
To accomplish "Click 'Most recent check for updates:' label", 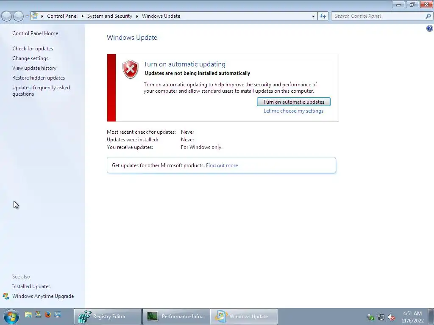I will tap(141, 132).
